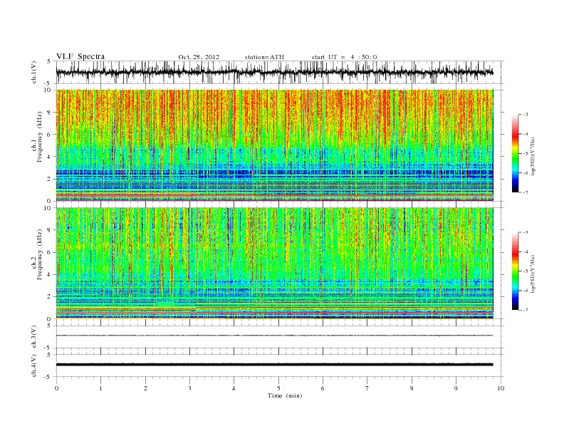The height and width of the screenshot is (436, 564).
Task: Click the "ch.4(V)" axis label
Action: pos(34,365)
